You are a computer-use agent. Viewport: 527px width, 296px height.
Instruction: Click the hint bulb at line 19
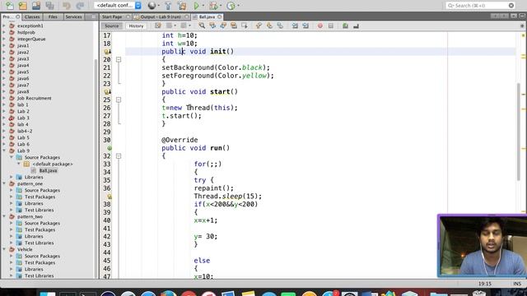pos(108,52)
